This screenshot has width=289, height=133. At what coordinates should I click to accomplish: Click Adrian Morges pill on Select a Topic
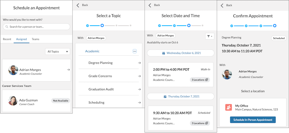[96, 38]
